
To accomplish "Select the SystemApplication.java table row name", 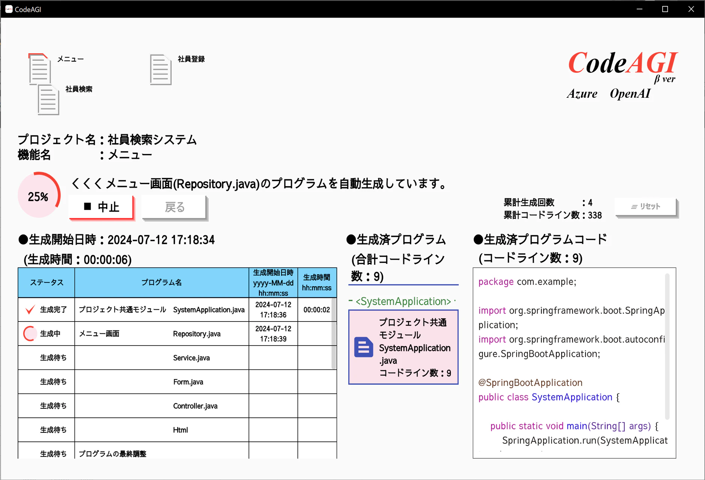I will click(209, 310).
